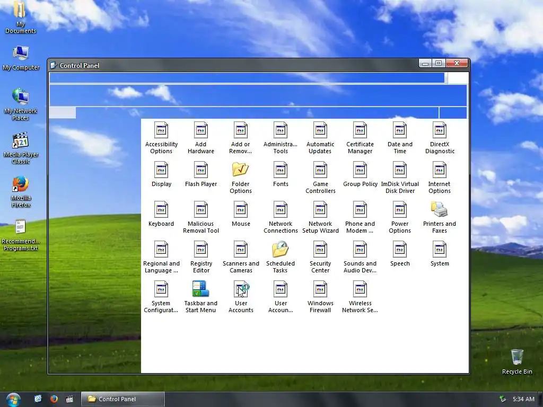Click system tray network icon
Viewport: 543px width, 407px height.
(x=503, y=399)
